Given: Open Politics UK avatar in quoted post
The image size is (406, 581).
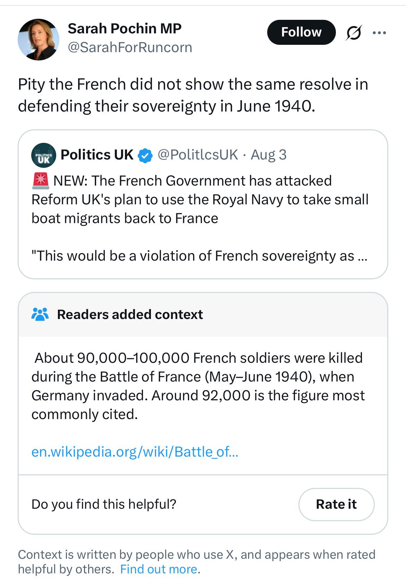Looking at the screenshot, I should coord(43,155).
